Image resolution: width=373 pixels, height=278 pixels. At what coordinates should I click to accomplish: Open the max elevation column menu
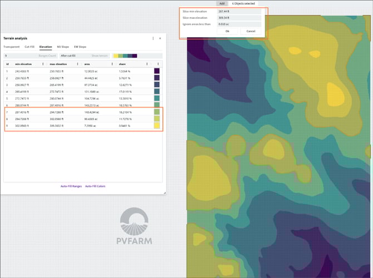77,64
